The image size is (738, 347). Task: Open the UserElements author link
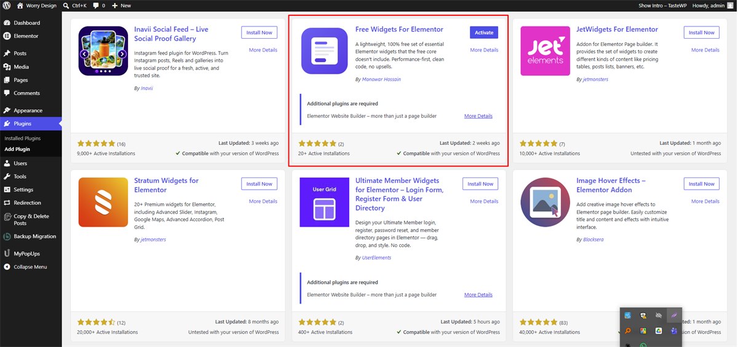click(x=376, y=258)
